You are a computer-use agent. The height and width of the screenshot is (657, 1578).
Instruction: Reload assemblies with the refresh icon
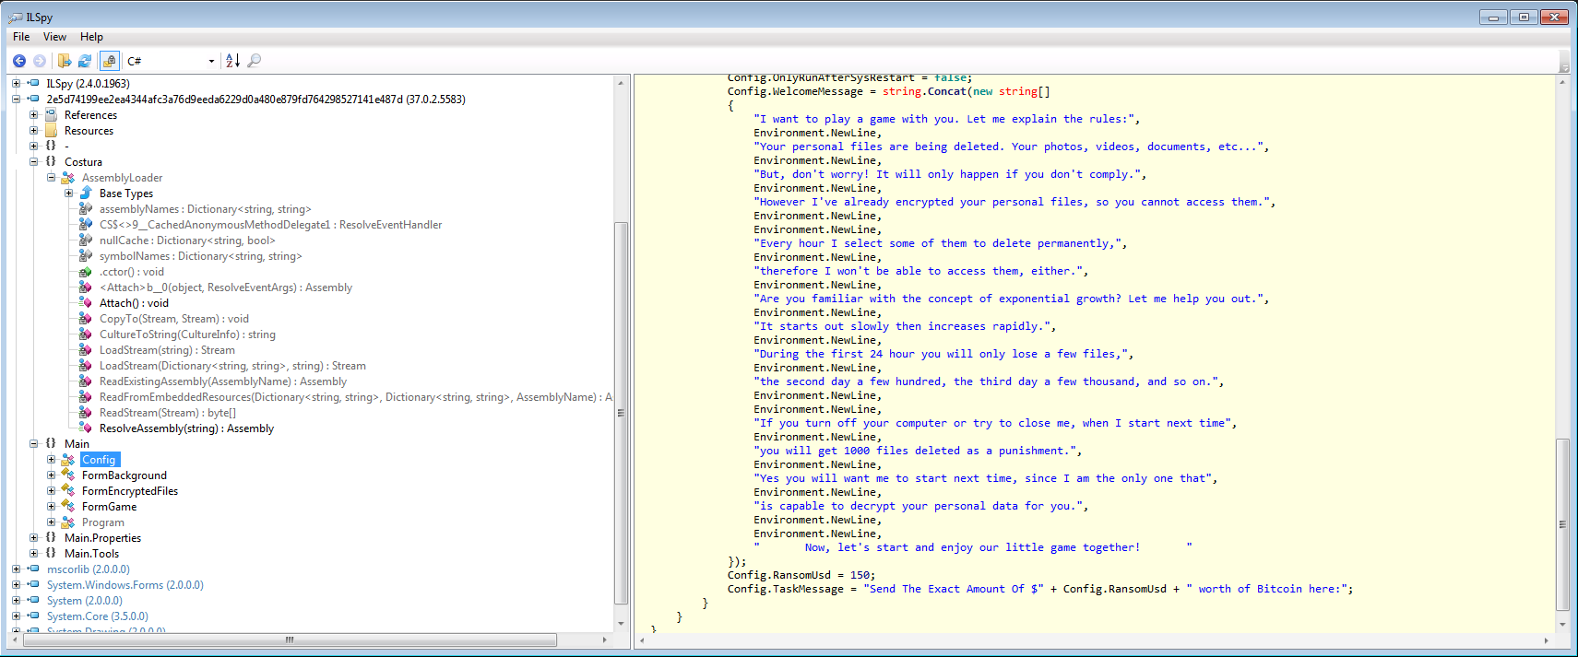tap(85, 61)
